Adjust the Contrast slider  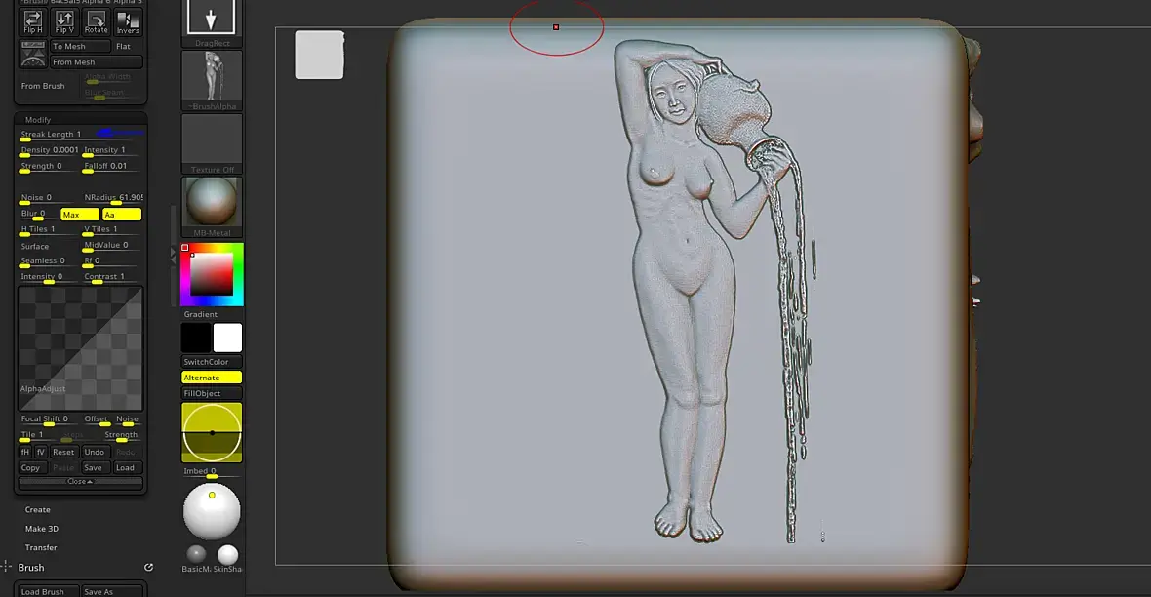pyautogui.click(x=111, y=277)
